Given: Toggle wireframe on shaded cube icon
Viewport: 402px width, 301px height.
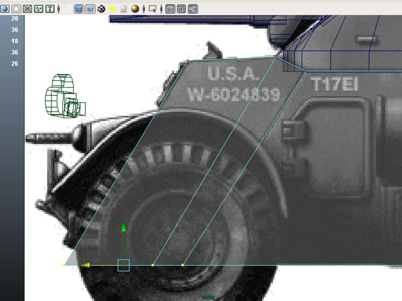Looking at the screenshot, I should [90, 9].
